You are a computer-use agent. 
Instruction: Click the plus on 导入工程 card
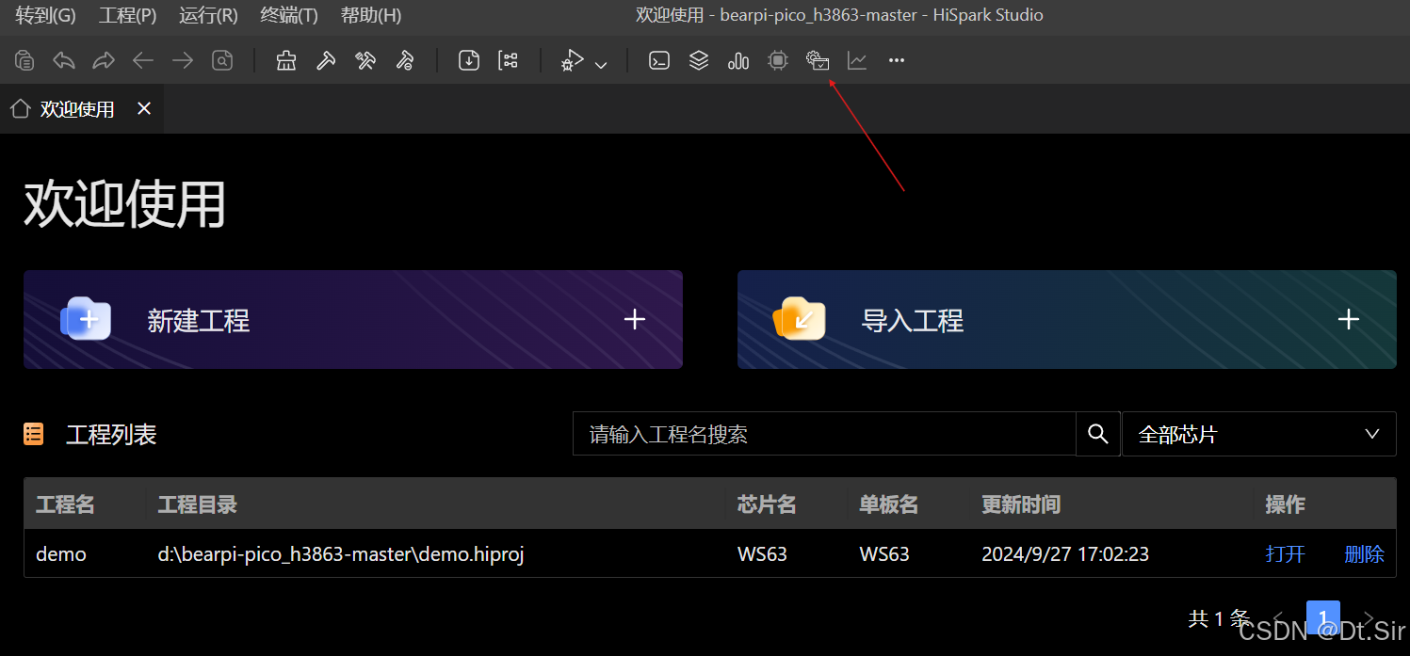click(x=1349, y=320)
